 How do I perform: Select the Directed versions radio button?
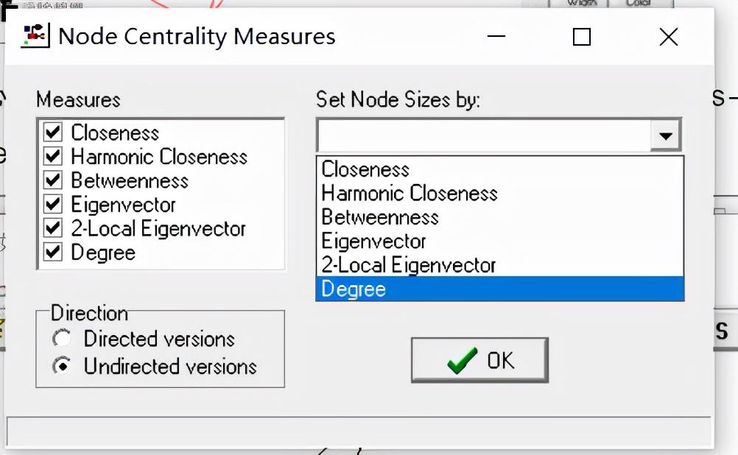click(x=63, y=339)
